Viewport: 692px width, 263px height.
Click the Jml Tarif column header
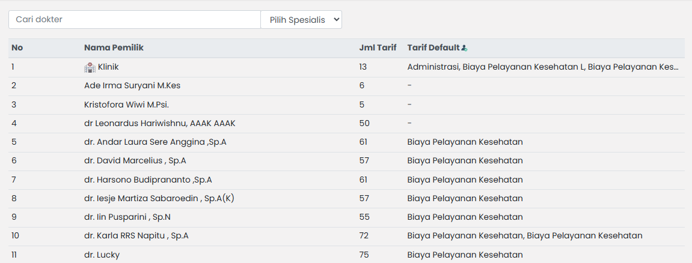click(x=378, y=48)
